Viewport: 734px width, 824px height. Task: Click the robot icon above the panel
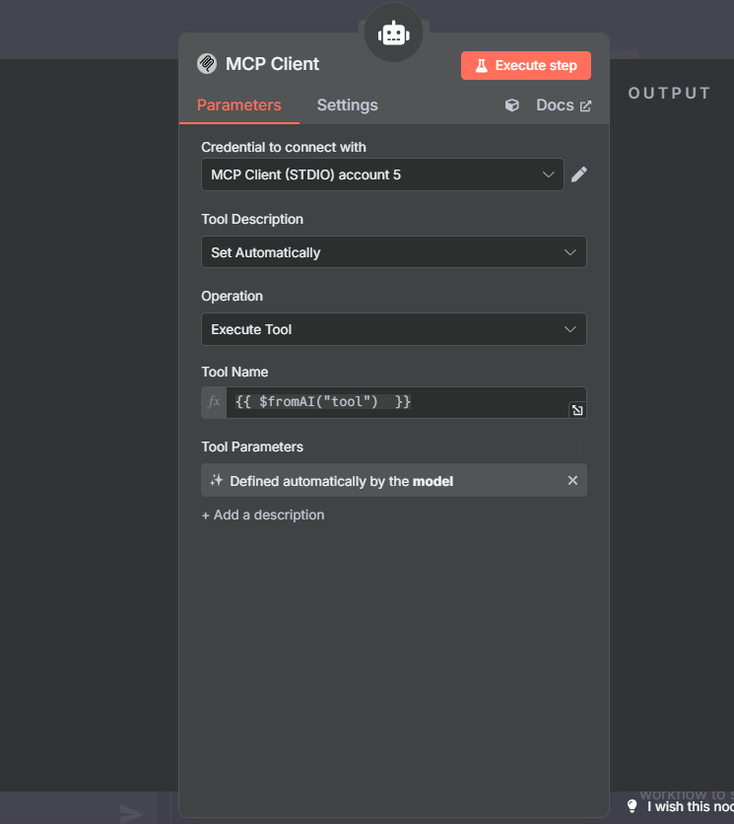click(393, 32)
